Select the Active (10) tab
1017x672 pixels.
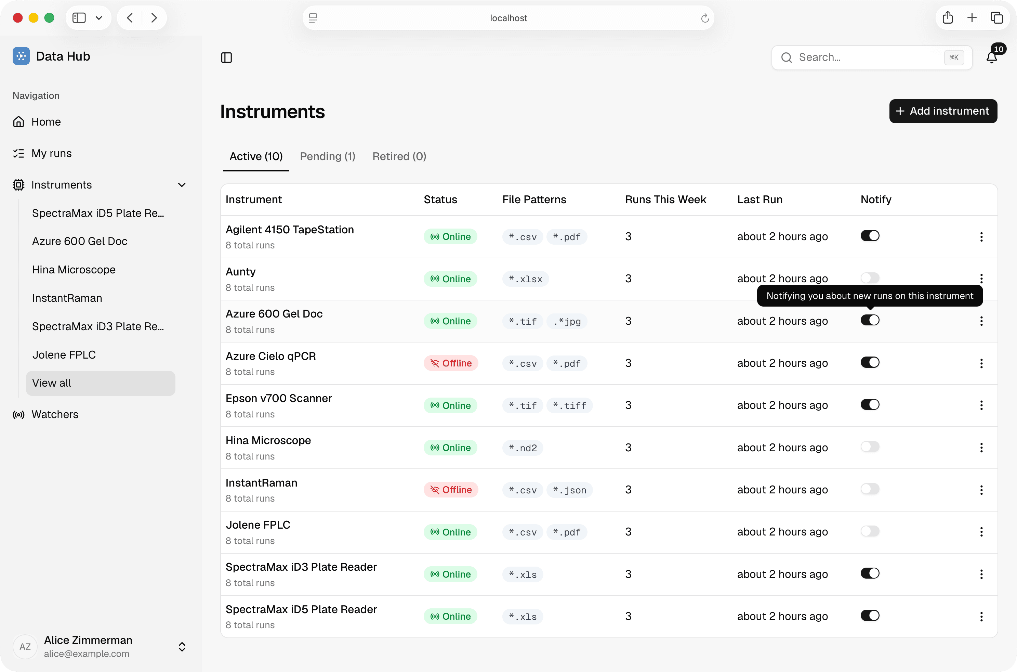pos(256,156)
